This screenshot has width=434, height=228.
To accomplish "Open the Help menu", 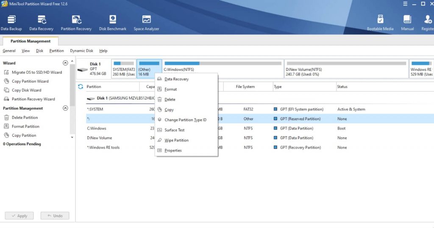I will tap(103, 51).
